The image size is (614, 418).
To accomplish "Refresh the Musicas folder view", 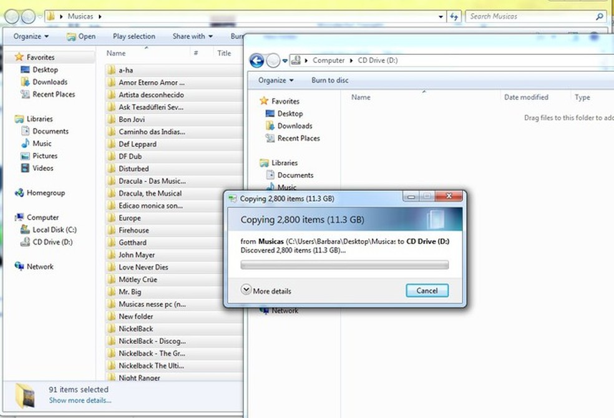I will pyautogui.click(x=454, y=16).
